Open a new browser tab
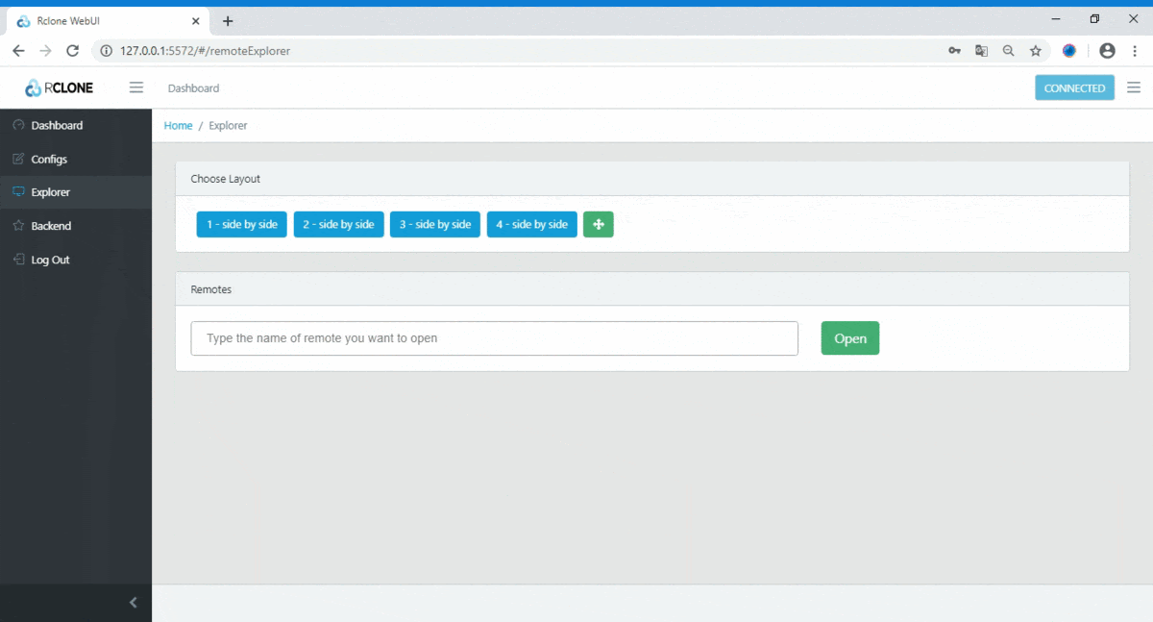Screen dimensions: 1153x622 pyautogui.click(x=228, y=21)
